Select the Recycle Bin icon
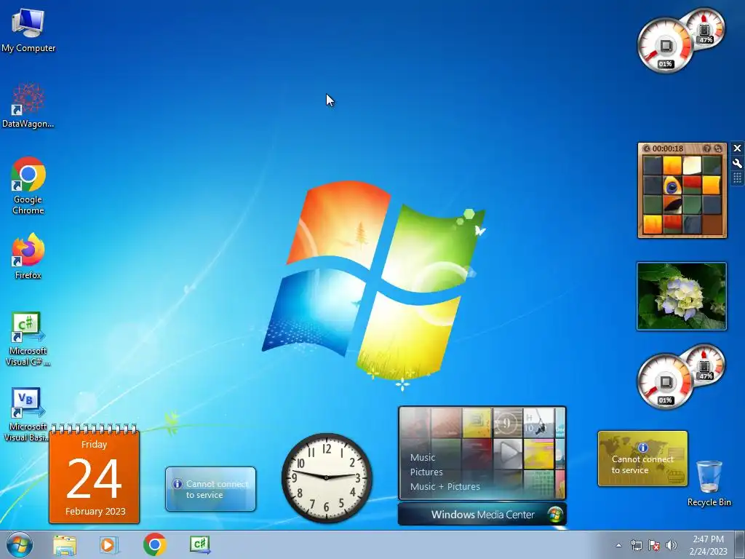The height and width of the screenshot is (559, 745). tap(709, 483)
